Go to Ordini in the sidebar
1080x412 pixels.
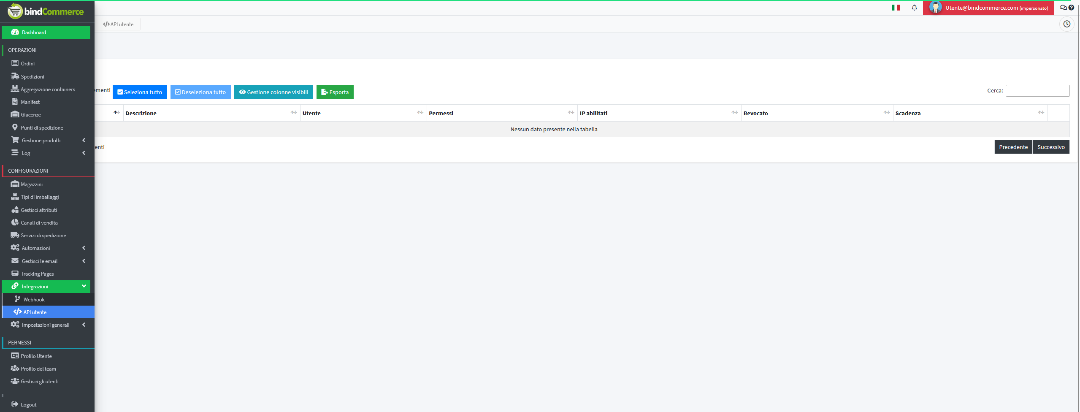tap(28, 63)
